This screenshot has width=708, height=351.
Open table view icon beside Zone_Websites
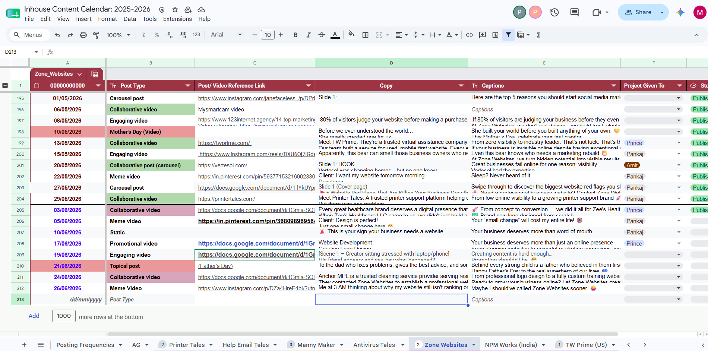coord(95,74)
